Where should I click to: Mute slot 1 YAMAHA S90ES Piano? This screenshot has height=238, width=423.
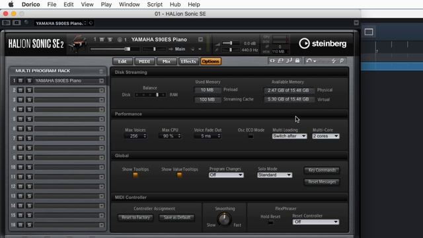(20, 81)
